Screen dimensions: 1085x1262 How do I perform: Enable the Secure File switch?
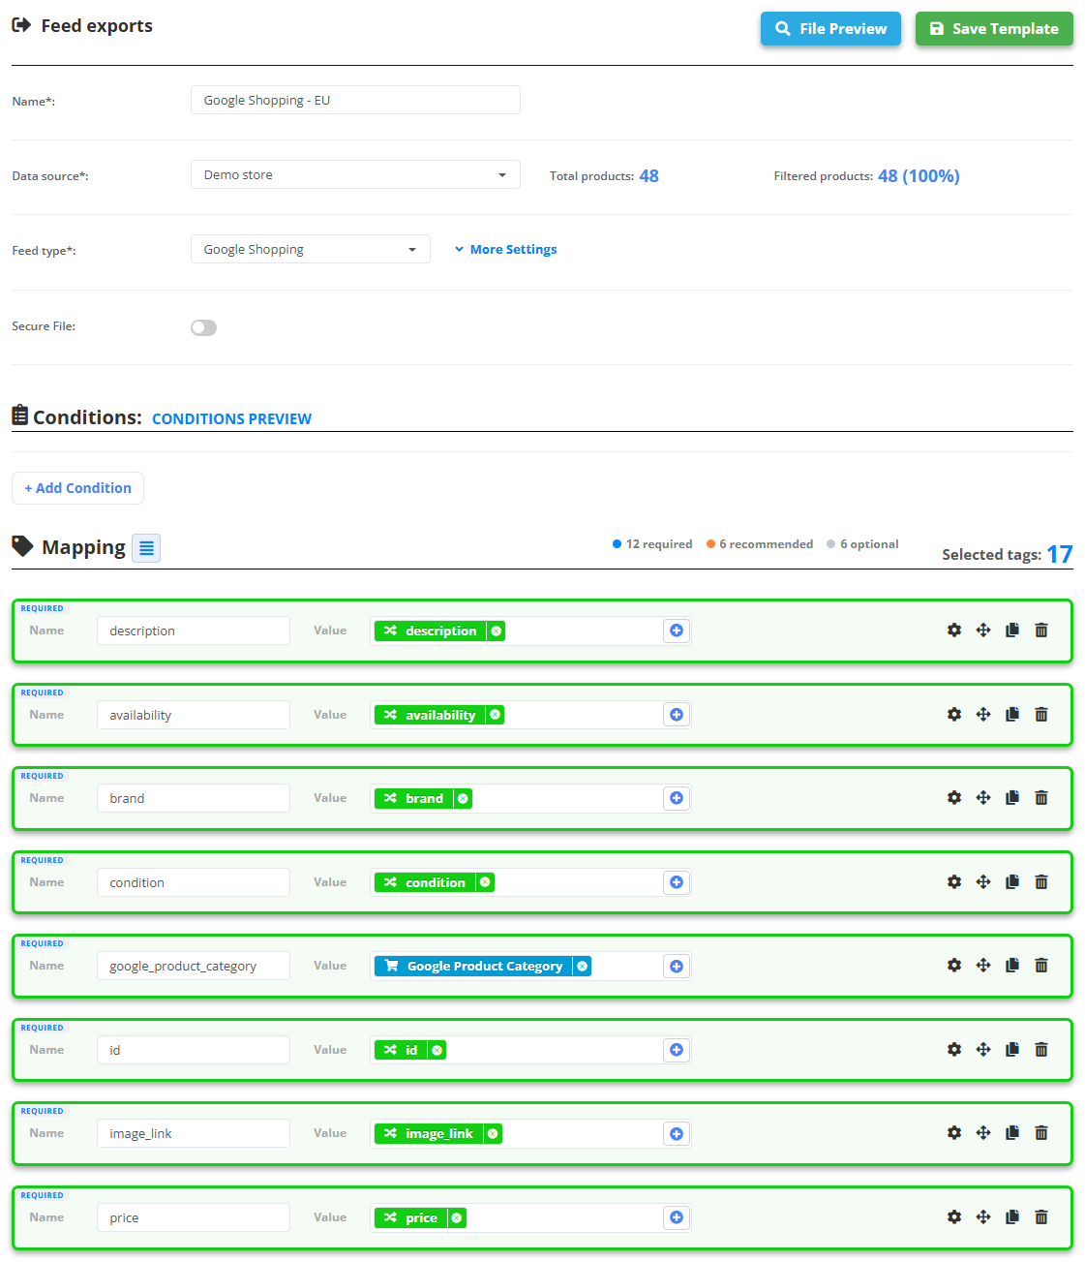point(203,327)
